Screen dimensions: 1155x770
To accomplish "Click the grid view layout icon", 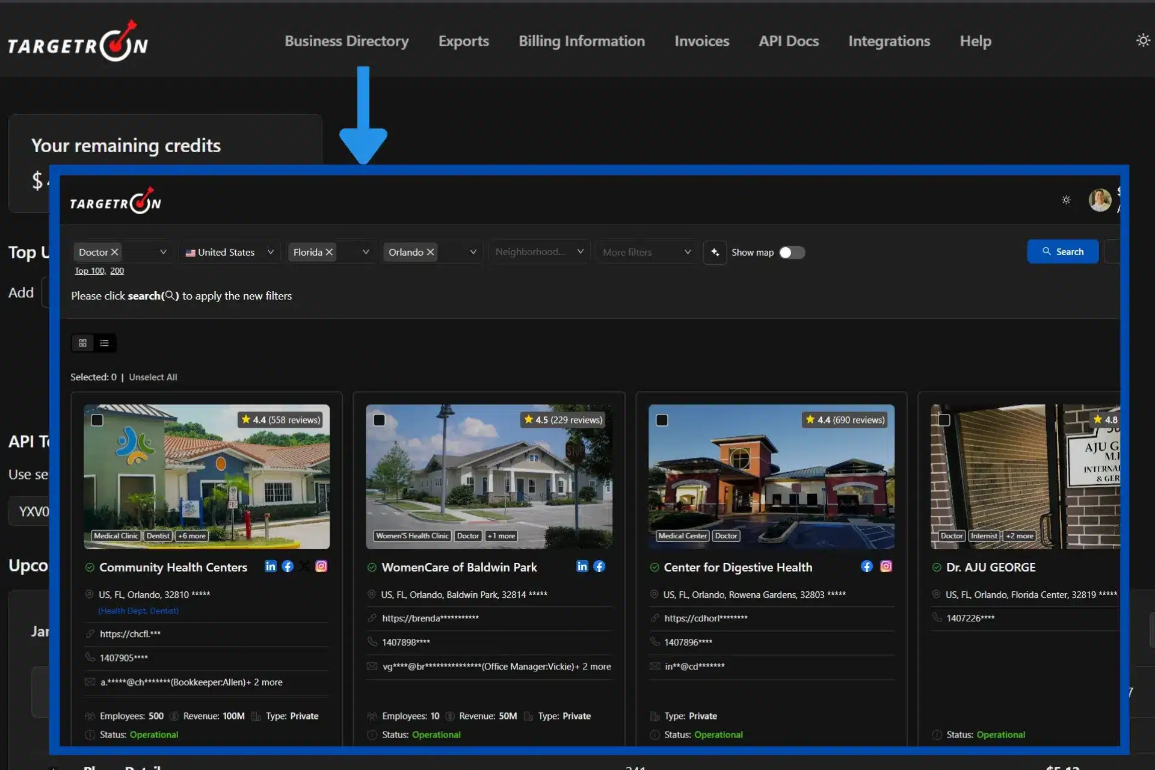I will coord(82,343).
